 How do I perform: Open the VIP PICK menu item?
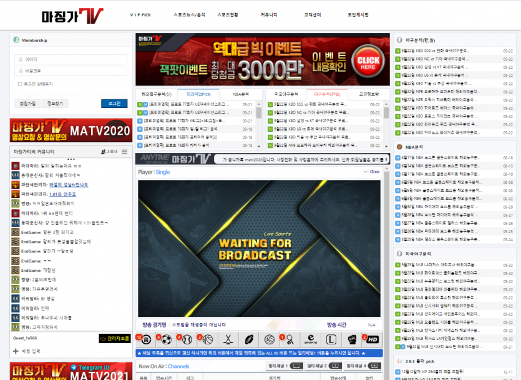click(140, 14)
